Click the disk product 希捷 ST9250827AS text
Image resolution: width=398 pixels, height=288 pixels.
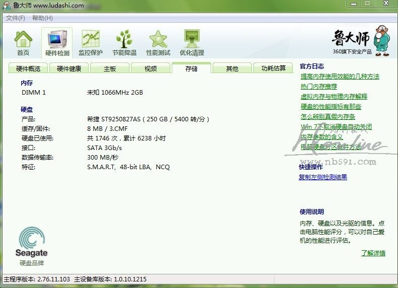pos(148,119)
